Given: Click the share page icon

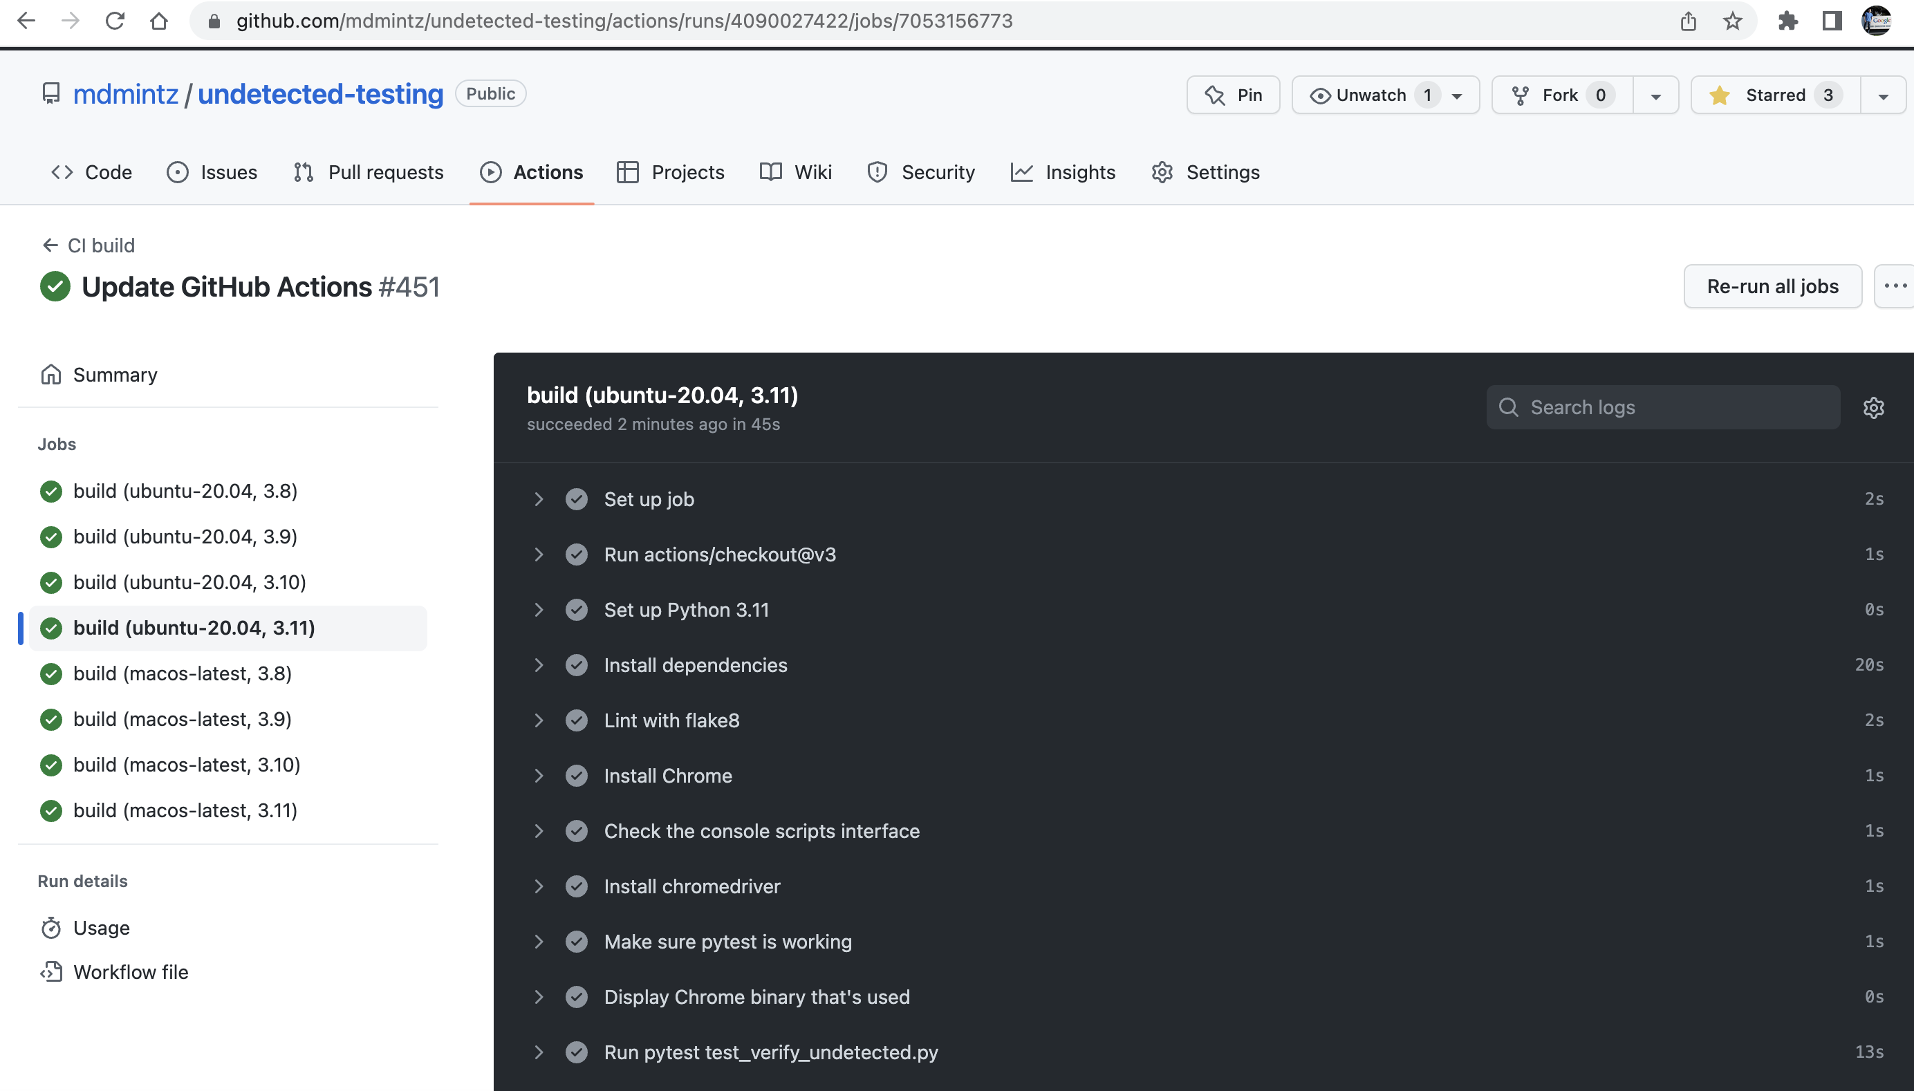Looking at the screenshot, I should click(x=1688, y=21).
